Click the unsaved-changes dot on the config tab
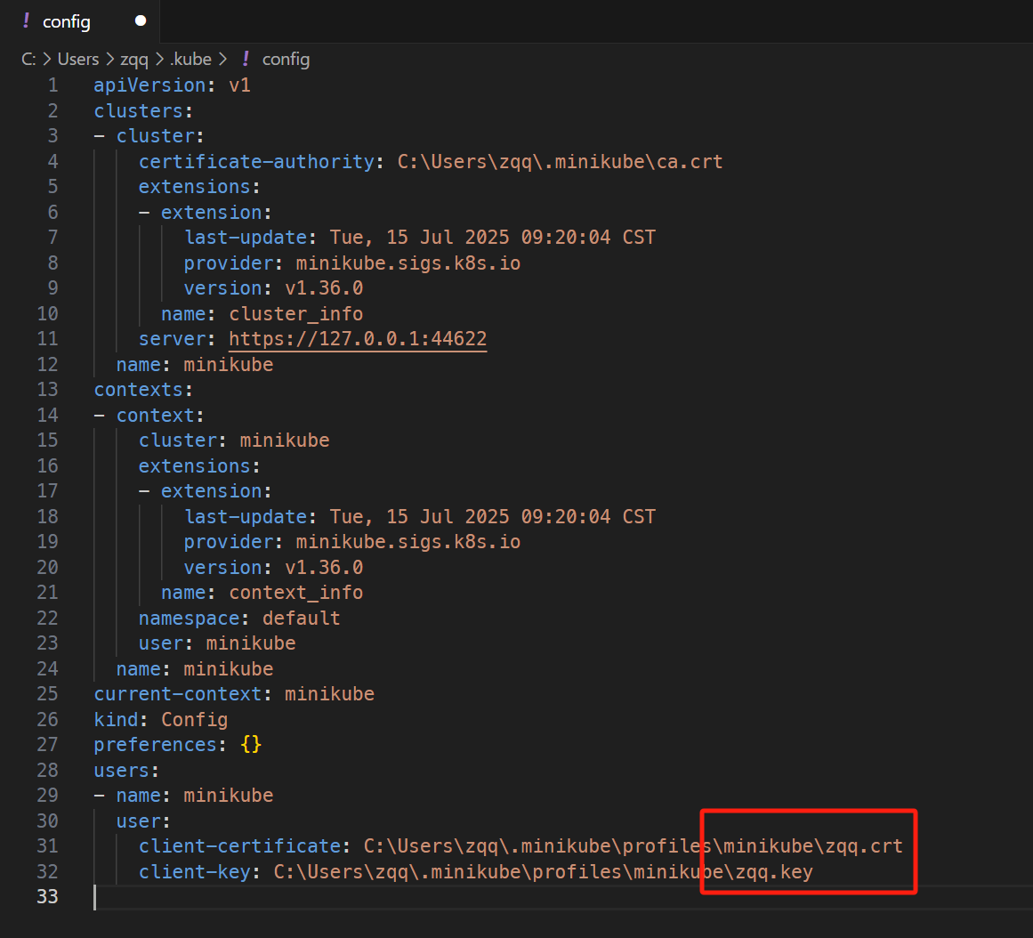The height and width of the screenshot is (938, 1033). coord(141,21)
